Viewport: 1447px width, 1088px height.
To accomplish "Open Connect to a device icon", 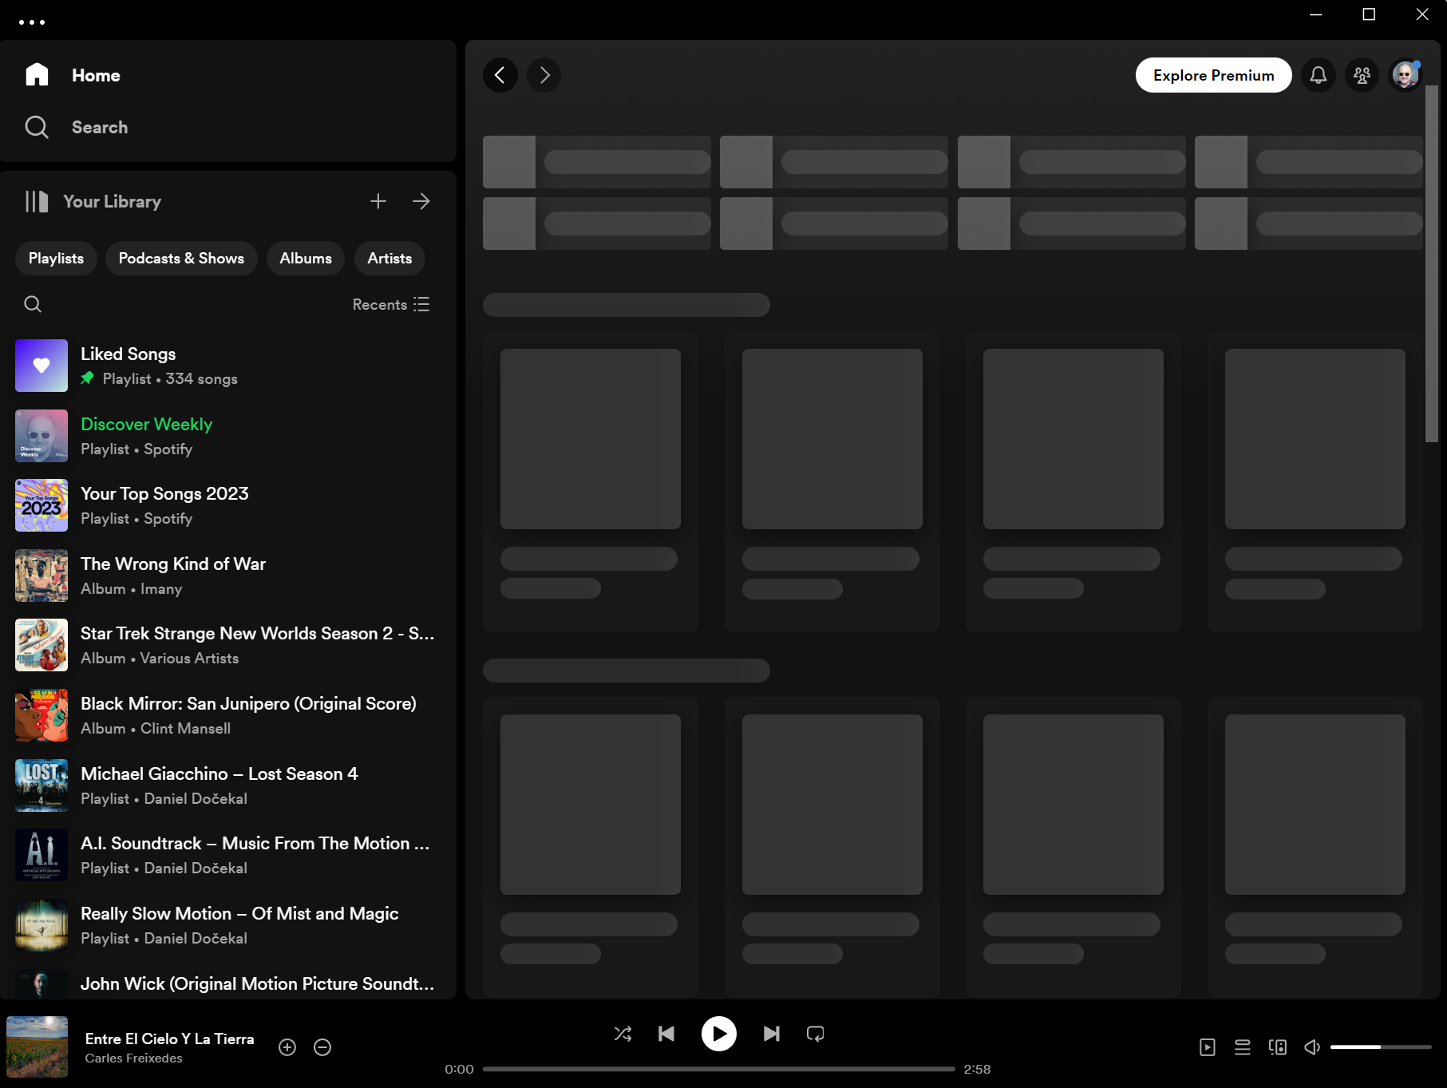I will pyautogui.click(x=1277, y=1047).
